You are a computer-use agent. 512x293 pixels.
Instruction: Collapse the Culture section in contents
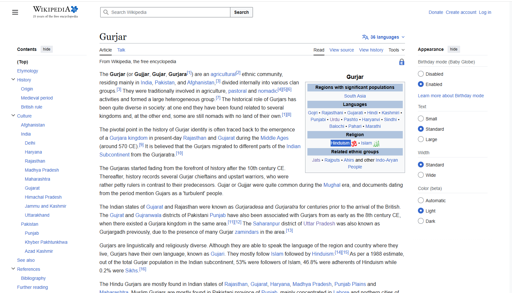[13, 115]
